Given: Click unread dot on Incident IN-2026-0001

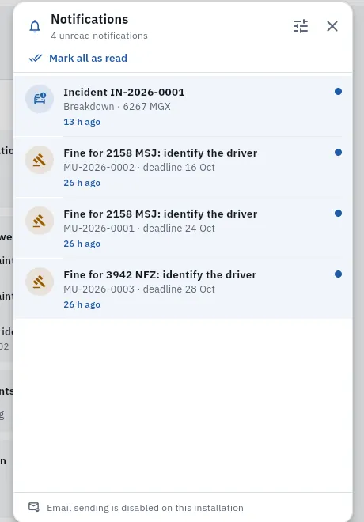Looking at the screenshot, I should tap(338, 92).
